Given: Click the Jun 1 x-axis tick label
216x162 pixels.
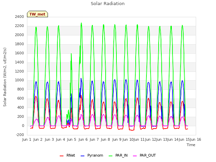Looking at the screenshot, I should tap(27, 139).
